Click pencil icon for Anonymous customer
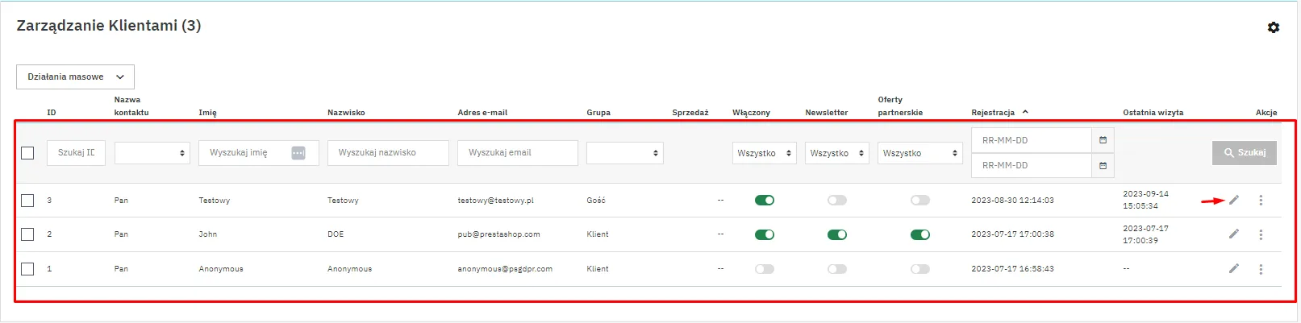The height and width of the screenshot is (323, 1301). pos(1233,269)
